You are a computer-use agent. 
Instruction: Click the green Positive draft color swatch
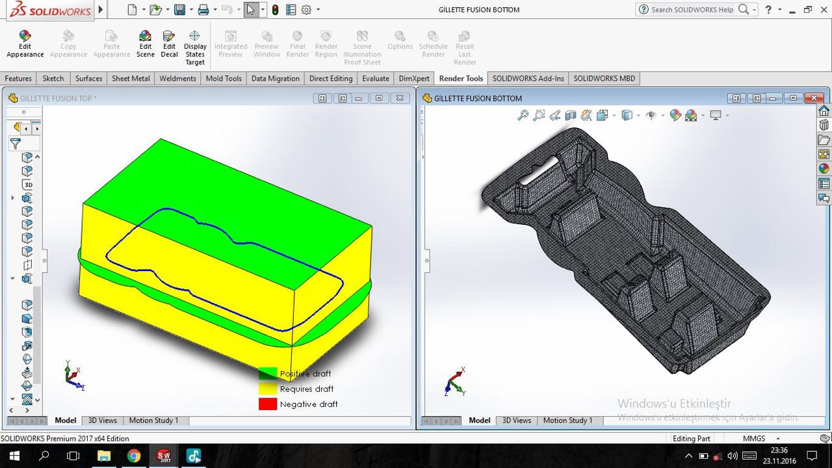click(268, 374)
